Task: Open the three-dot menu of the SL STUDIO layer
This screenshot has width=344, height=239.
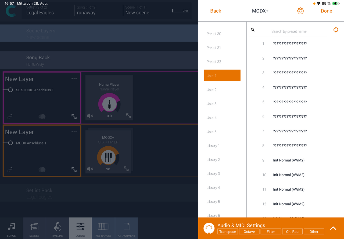Action: click(x=74, y=79)
